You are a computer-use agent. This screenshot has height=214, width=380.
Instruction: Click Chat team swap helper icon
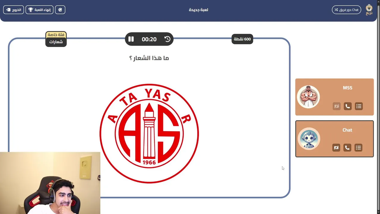click(x=336, y=148)
